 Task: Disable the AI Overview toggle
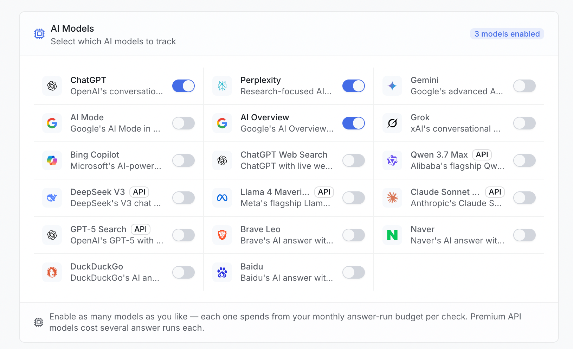pyautogui.click(x=354, y=123)
